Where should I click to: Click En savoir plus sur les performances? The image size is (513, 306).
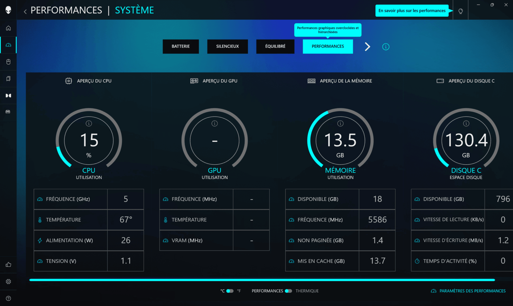pyautogui.click(x=412, y=11)
